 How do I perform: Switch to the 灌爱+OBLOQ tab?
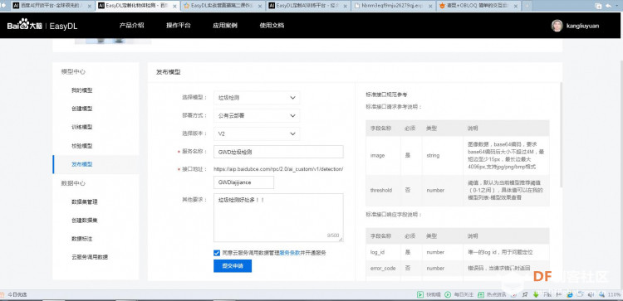(x=478, y=6)
